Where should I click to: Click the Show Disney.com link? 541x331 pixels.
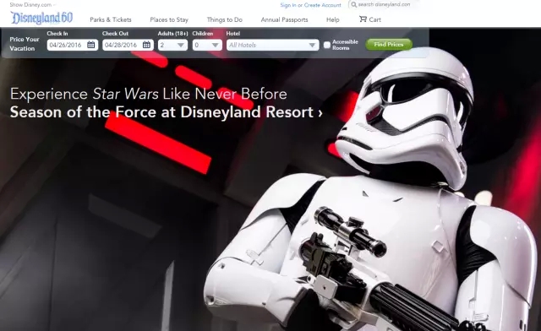[x=30, y=5]
